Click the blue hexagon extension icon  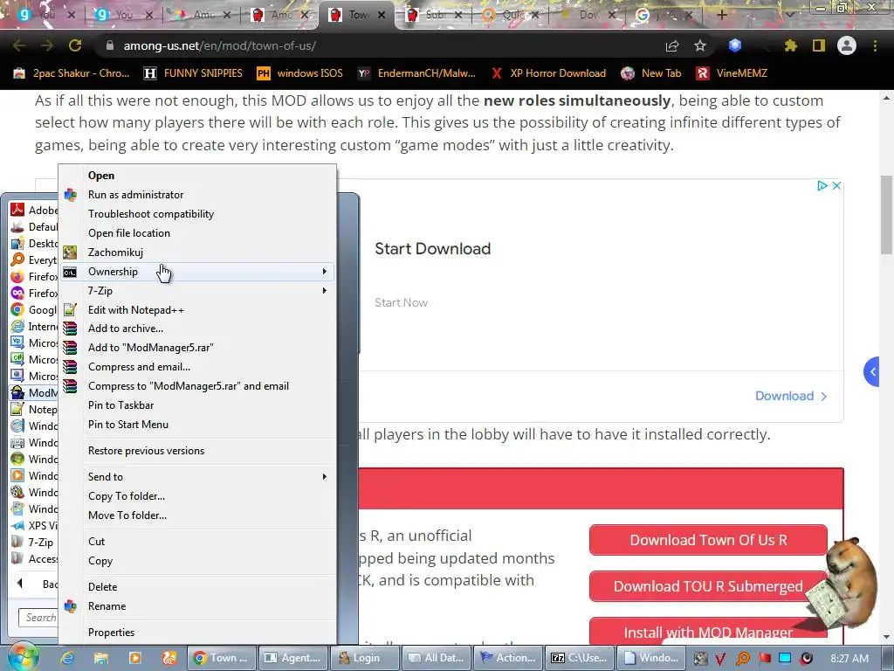(735, 45)
